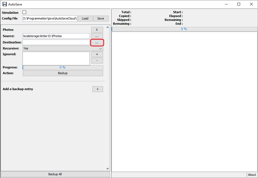Focus the Destination input field
This screenshot has width=258, height=178.
coord(56,42)
